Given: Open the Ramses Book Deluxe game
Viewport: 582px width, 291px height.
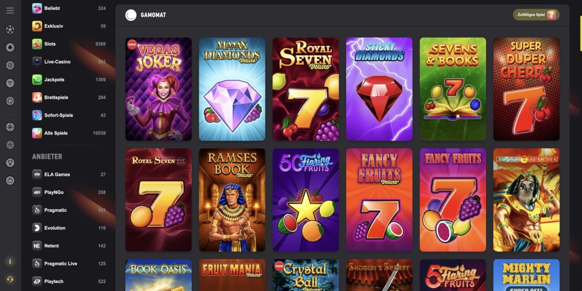Looking at the screenshot, I should [x=232, y=200].
